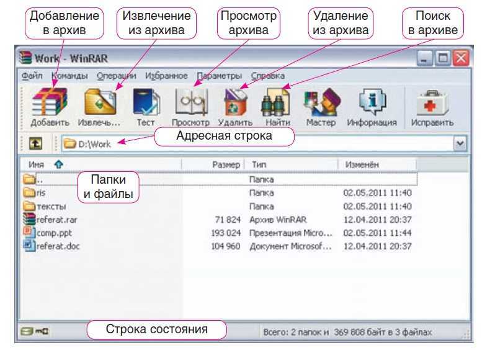Open the Файл menu
Viewport: 490px width, 350px height.
tap(32, 76)
